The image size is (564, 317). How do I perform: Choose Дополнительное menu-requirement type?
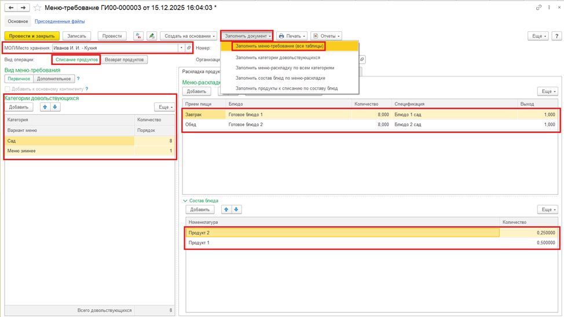(54, 79)
